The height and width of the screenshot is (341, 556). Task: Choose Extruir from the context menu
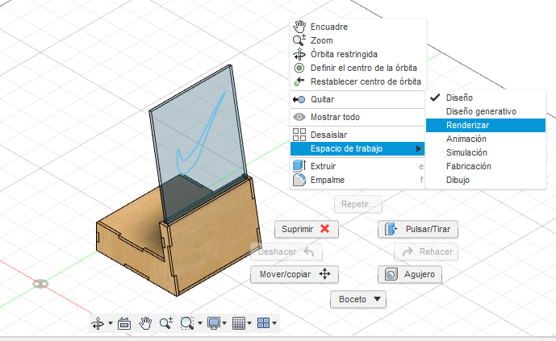(x=358, y=166)
